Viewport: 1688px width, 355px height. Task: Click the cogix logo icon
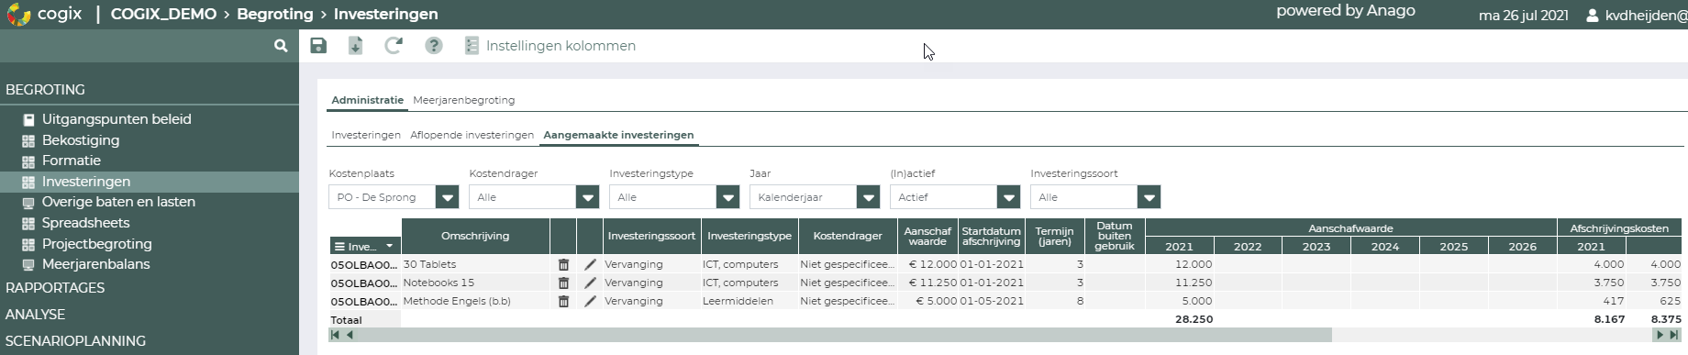(x=18, y=14)
